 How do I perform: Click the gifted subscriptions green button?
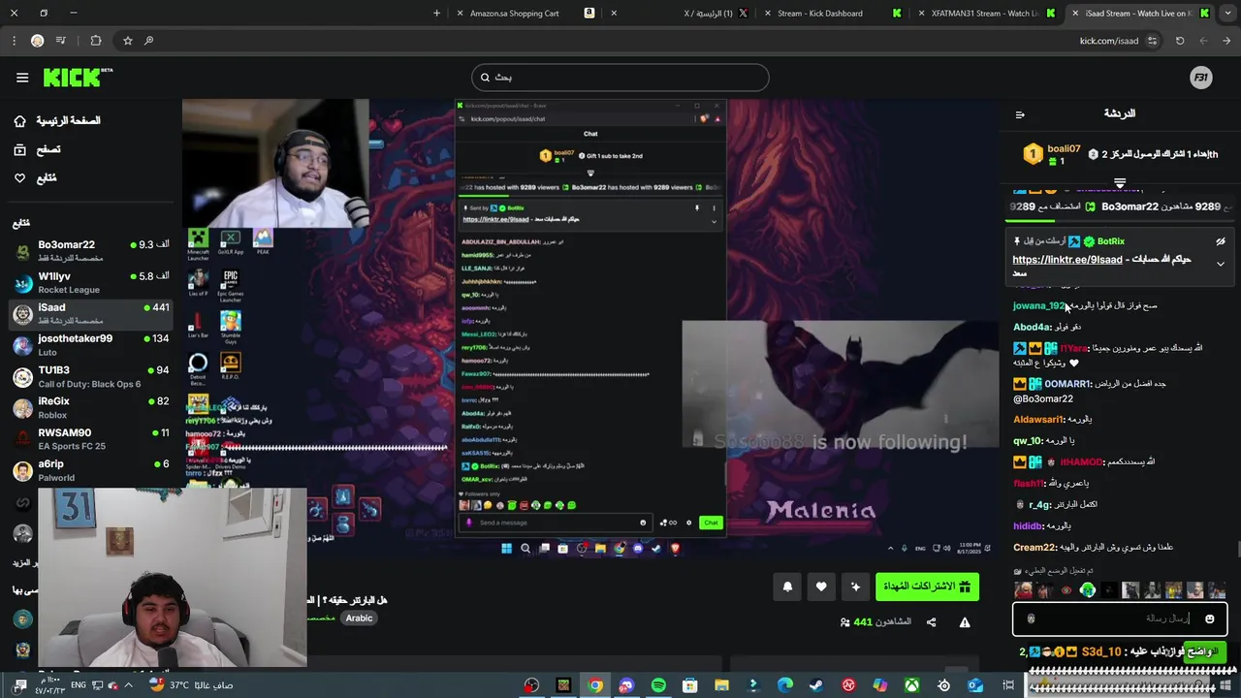tap(927, 587)
